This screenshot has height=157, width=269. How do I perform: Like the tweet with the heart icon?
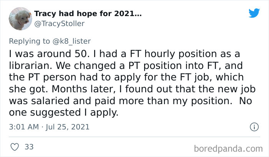[15, 147]
